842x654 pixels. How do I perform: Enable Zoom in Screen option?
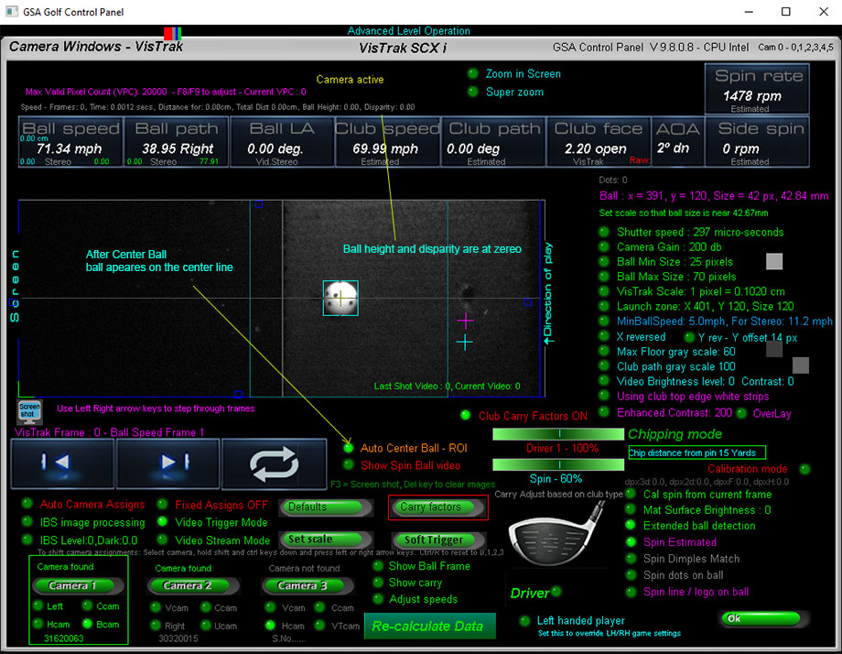473,74
